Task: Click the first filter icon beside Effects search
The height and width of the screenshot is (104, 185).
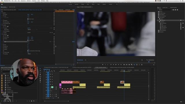Action: pyautogui.click(x=173, y=10)
